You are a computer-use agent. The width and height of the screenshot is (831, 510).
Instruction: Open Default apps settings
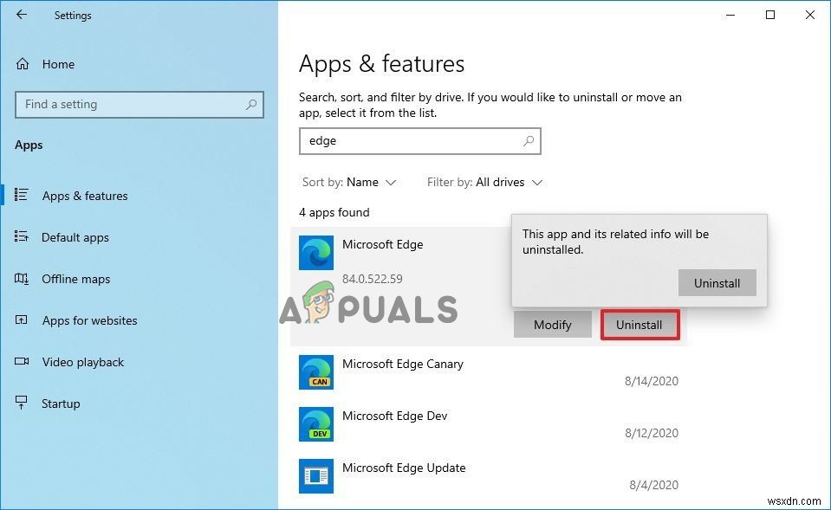pyautogui.click(x=75, y=237)
